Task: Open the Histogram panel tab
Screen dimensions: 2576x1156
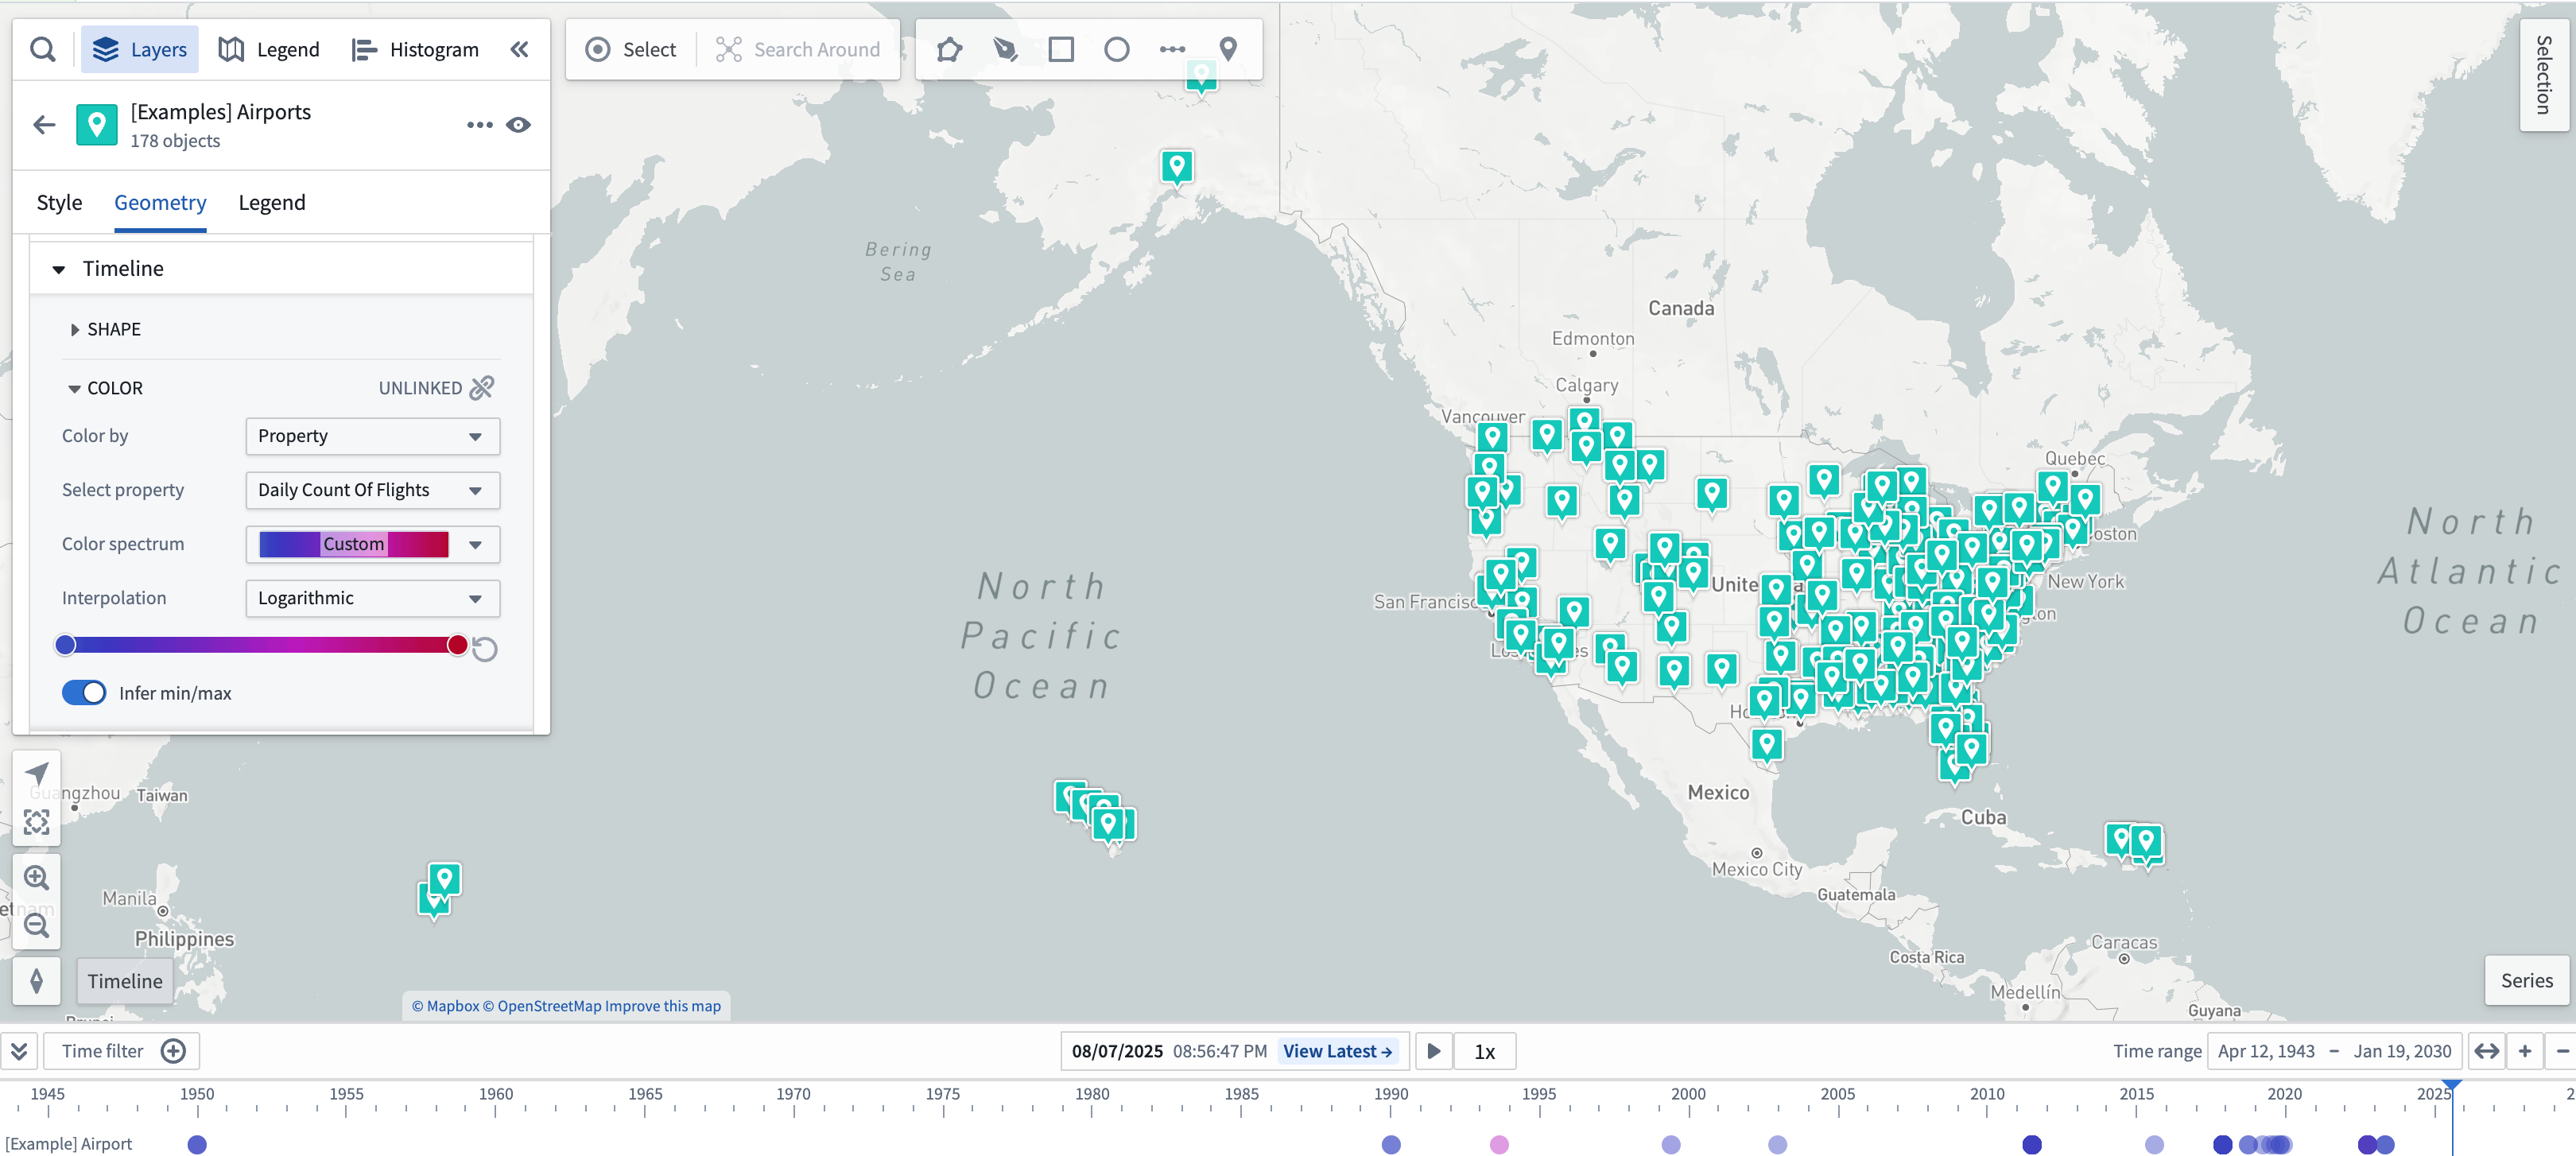Action: (x=416, y=49)
